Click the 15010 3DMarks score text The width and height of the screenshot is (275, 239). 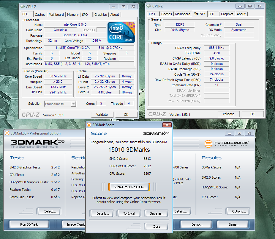(x=129, y=150)
